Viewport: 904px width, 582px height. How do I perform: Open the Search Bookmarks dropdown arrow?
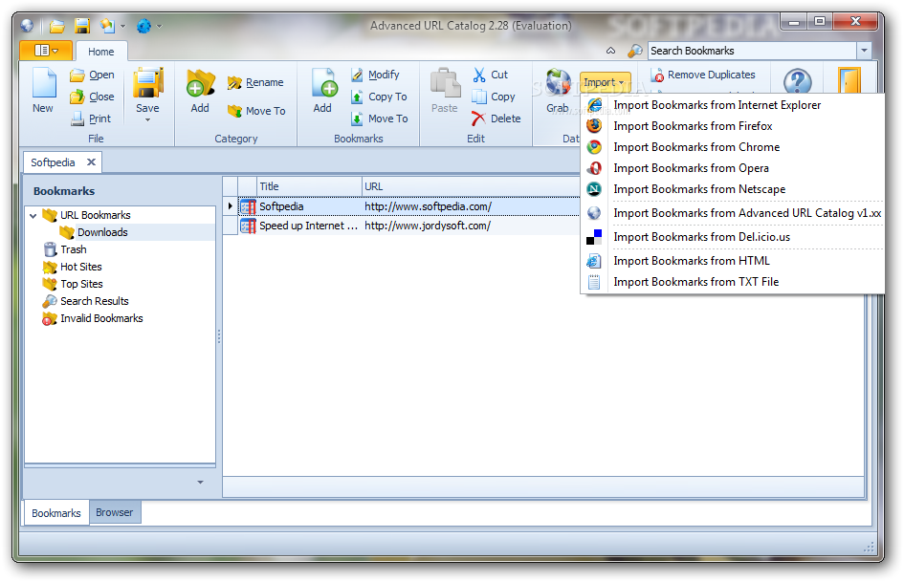click(864, 51)
